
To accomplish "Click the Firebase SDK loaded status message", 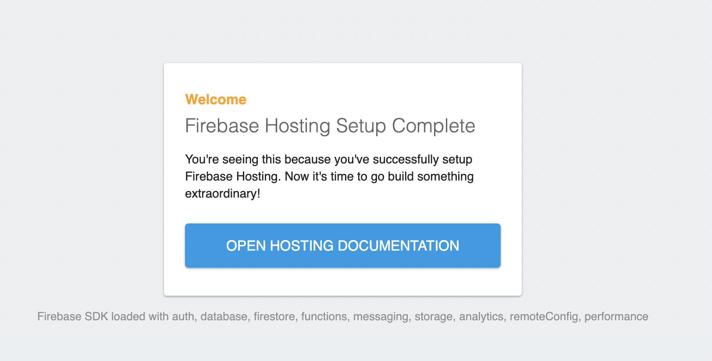I will coord(343,316).
